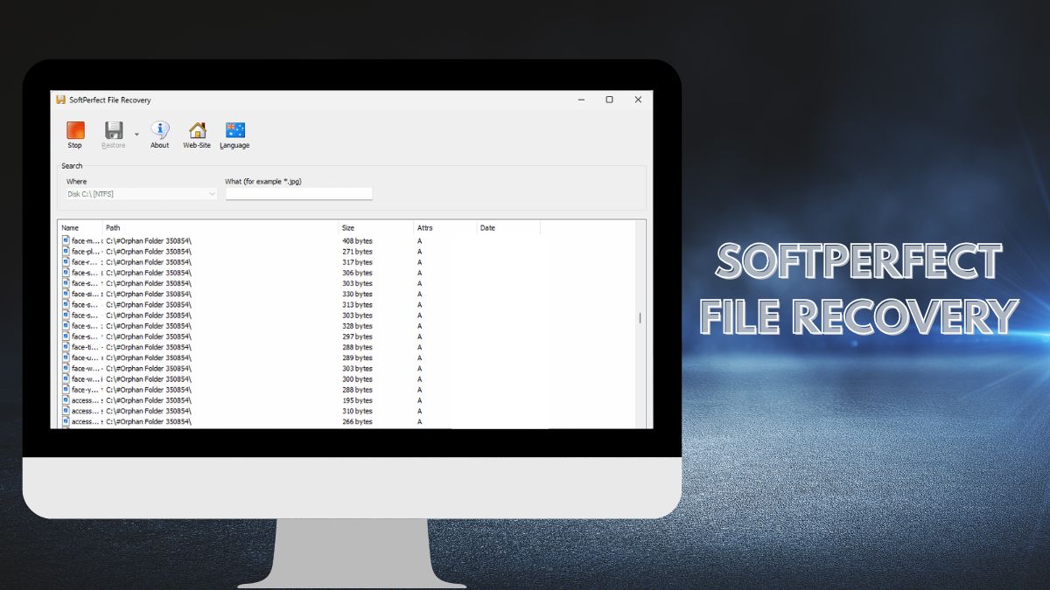Focus the What file mask input field

coord(299,194)
